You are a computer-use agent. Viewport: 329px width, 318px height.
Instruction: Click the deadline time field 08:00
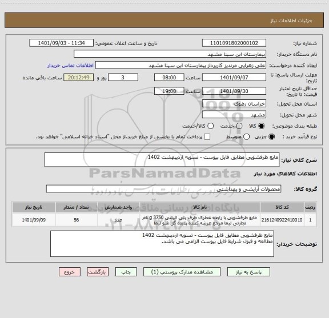point(169,78)
